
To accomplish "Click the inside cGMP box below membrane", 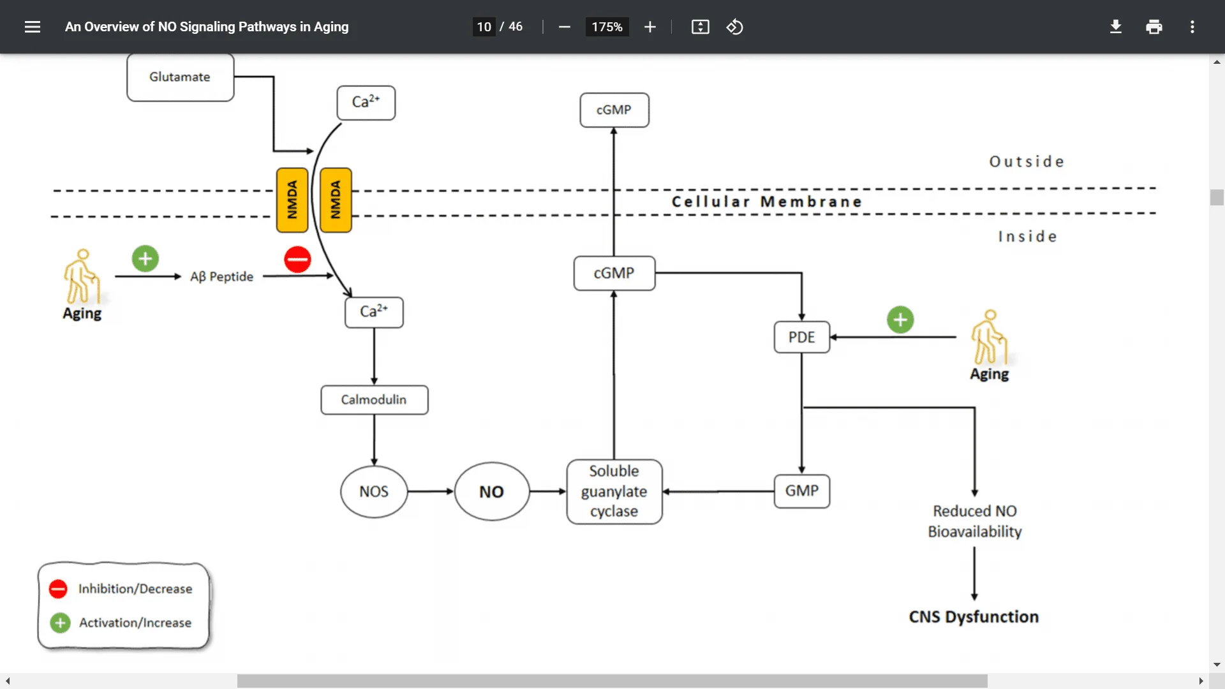I will (x=614, y=273).
